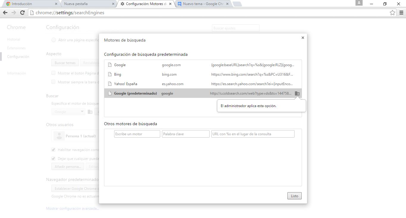Click the El administrador aplica esta opción tooltip
The height and width of the screenshot is (218, 406).
click(x=262, y=106)
